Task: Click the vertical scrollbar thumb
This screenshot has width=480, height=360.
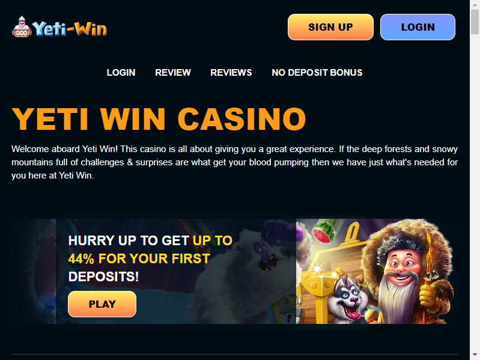Action: pos(475,22)
